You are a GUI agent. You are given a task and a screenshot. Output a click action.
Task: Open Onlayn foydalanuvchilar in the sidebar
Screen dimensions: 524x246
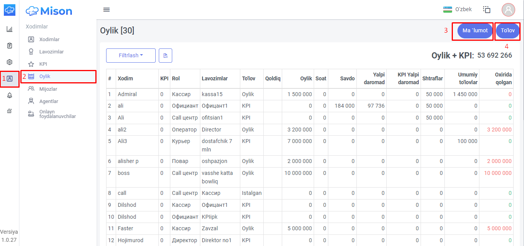point(58,114)
